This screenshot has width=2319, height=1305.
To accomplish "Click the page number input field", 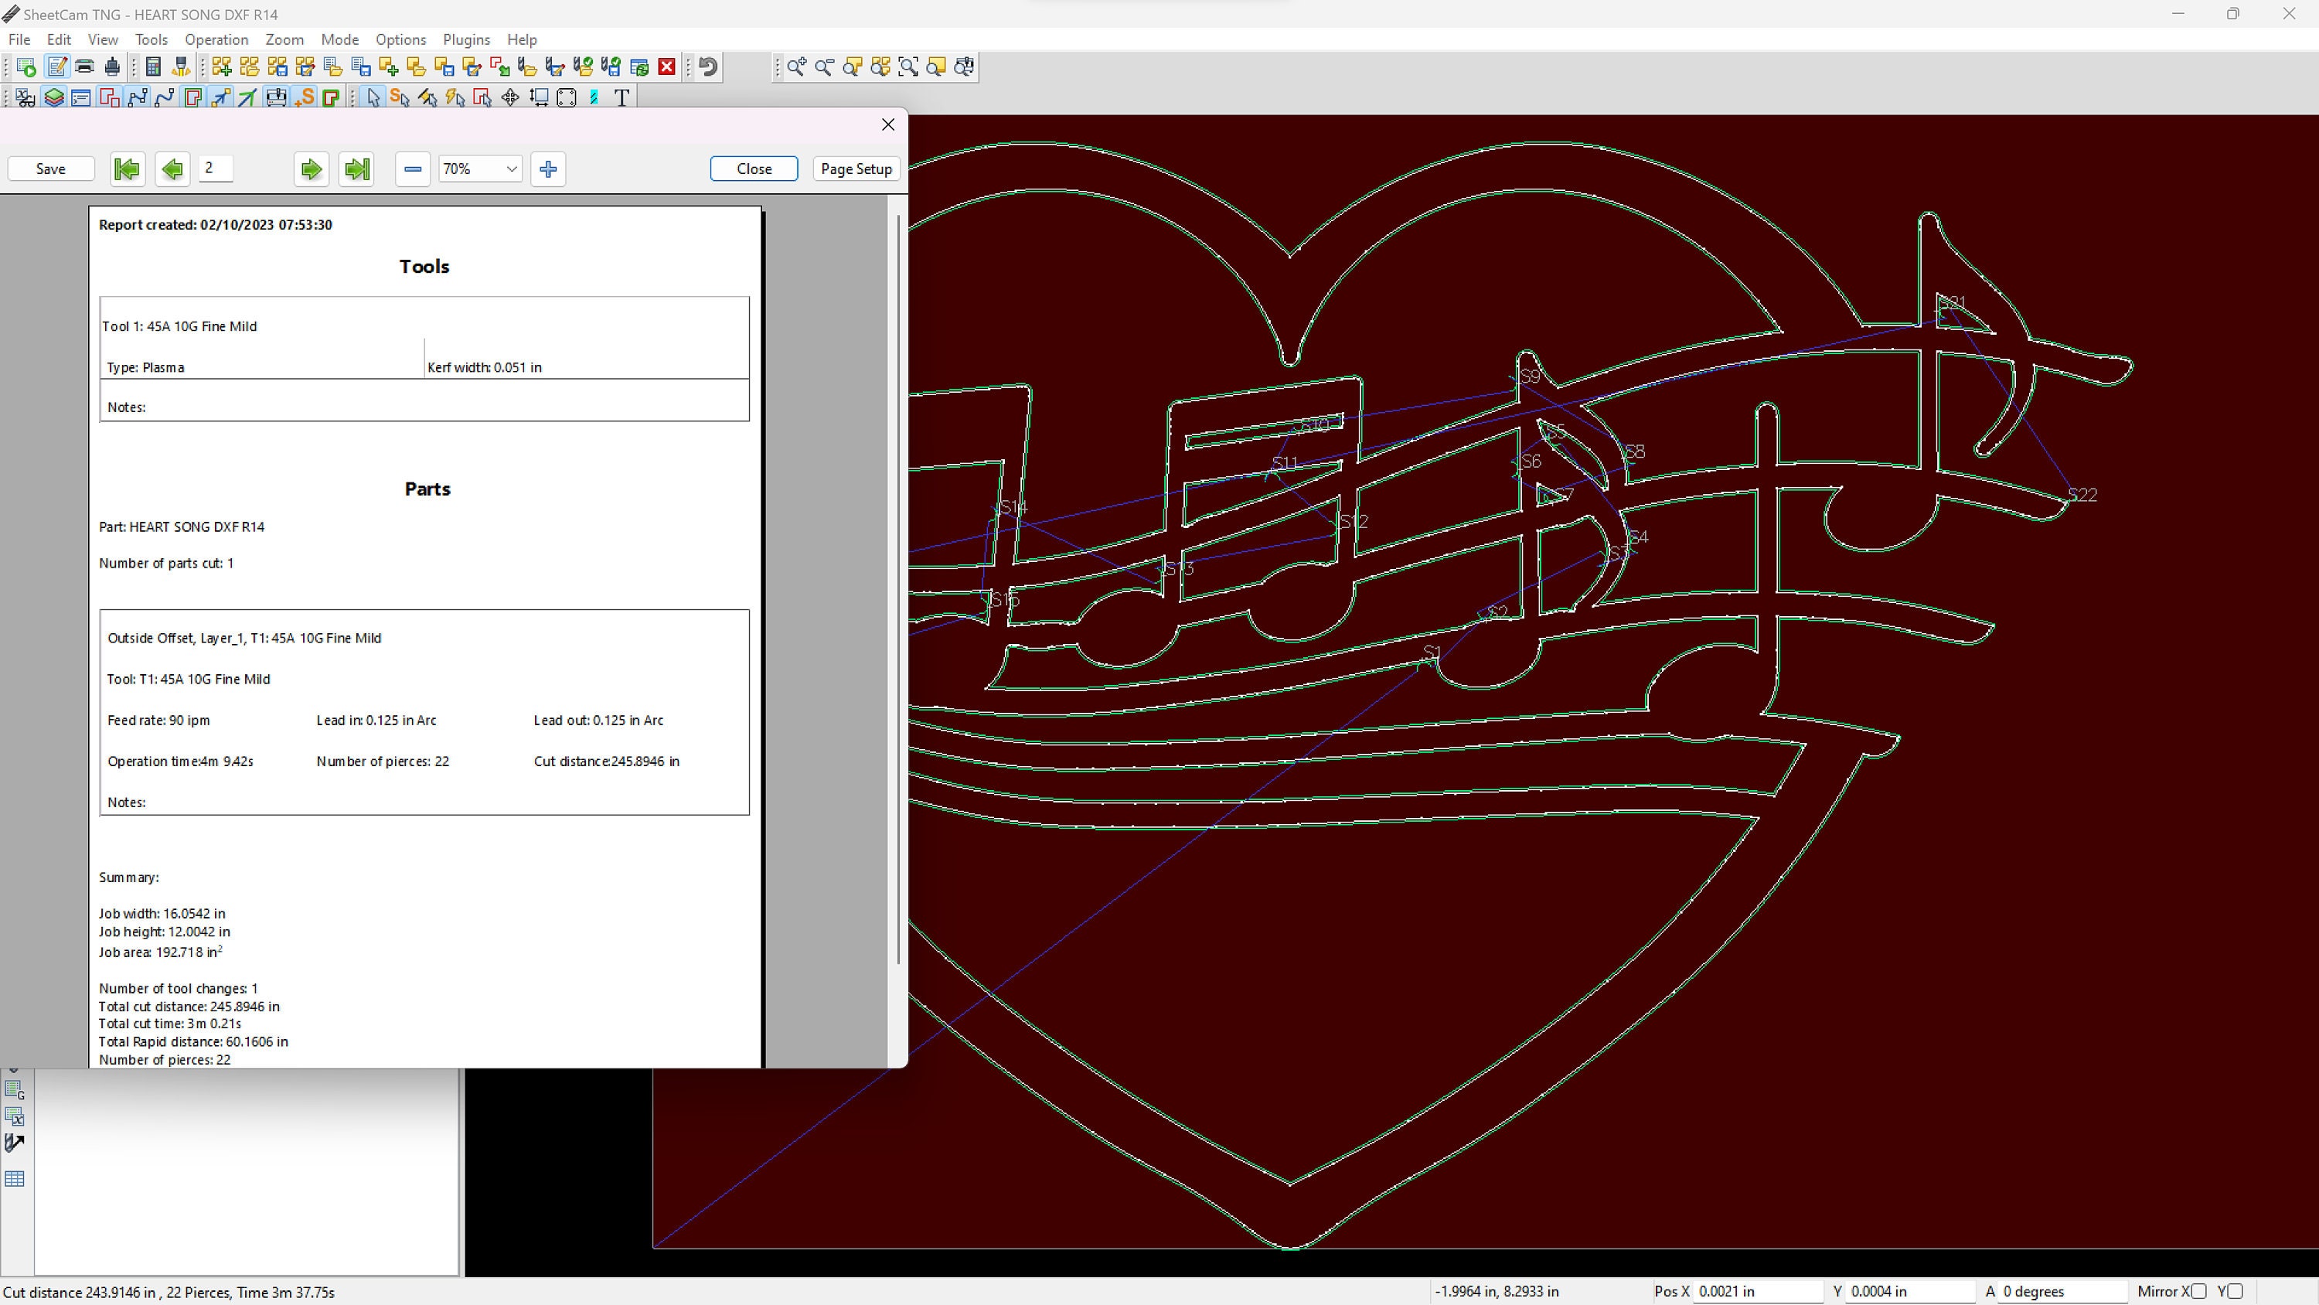I will [215, 169].
